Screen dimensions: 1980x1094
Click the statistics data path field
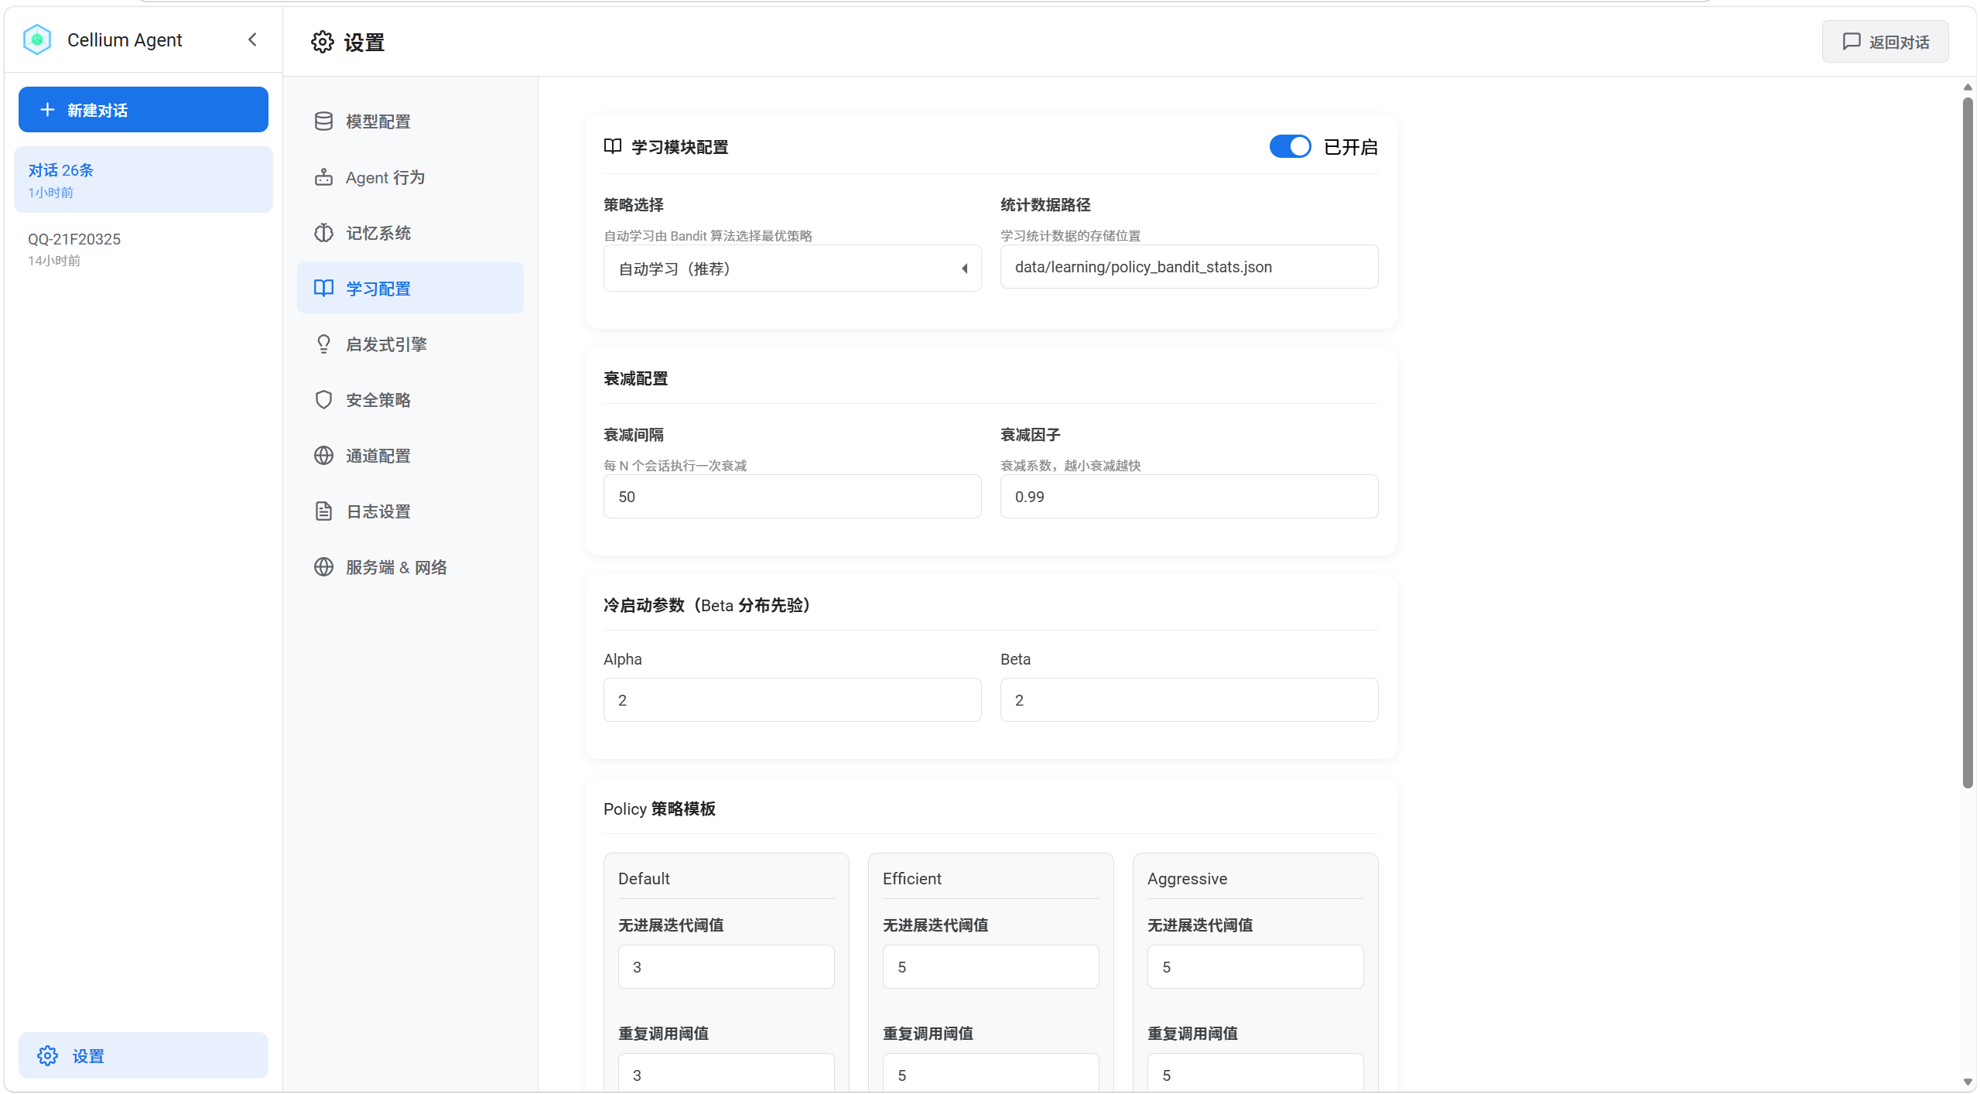point(1188,267)
